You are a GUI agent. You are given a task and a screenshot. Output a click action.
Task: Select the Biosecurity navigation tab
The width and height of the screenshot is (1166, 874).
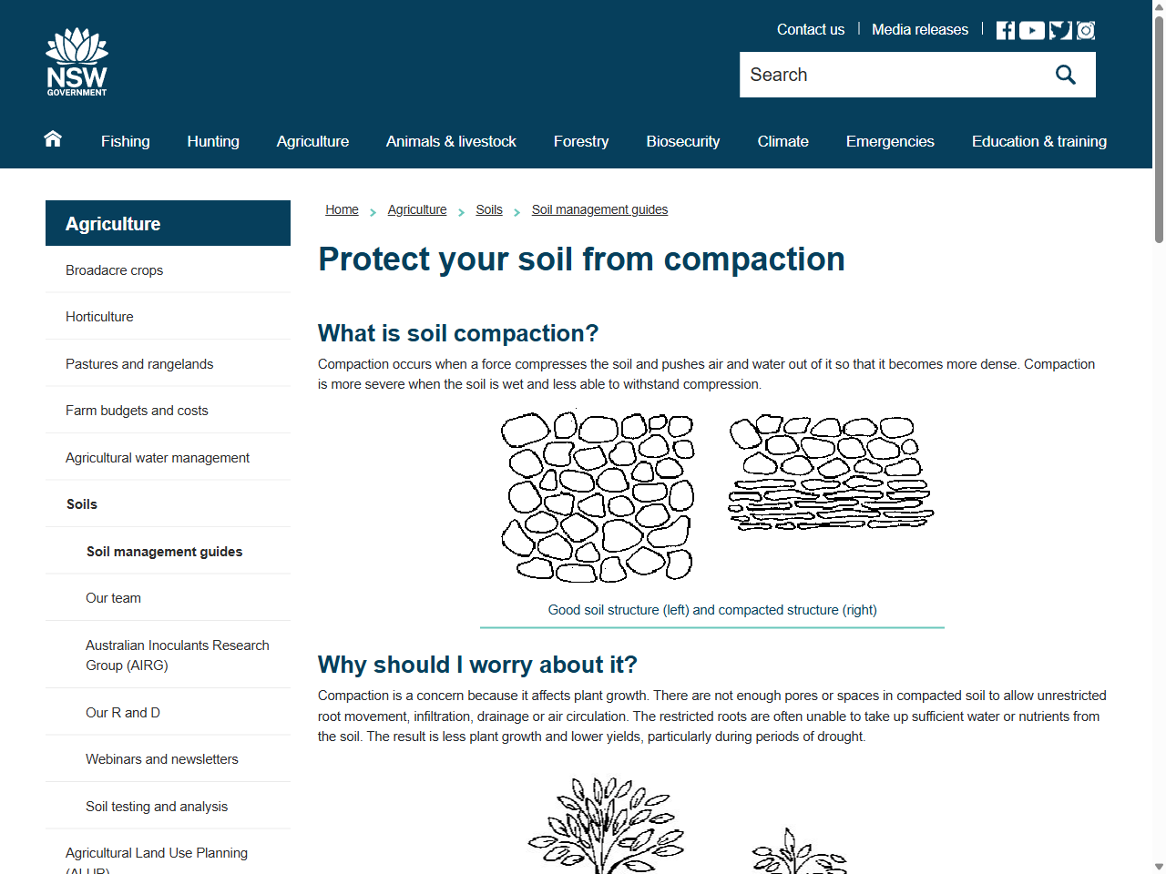[x=682, y=141]
